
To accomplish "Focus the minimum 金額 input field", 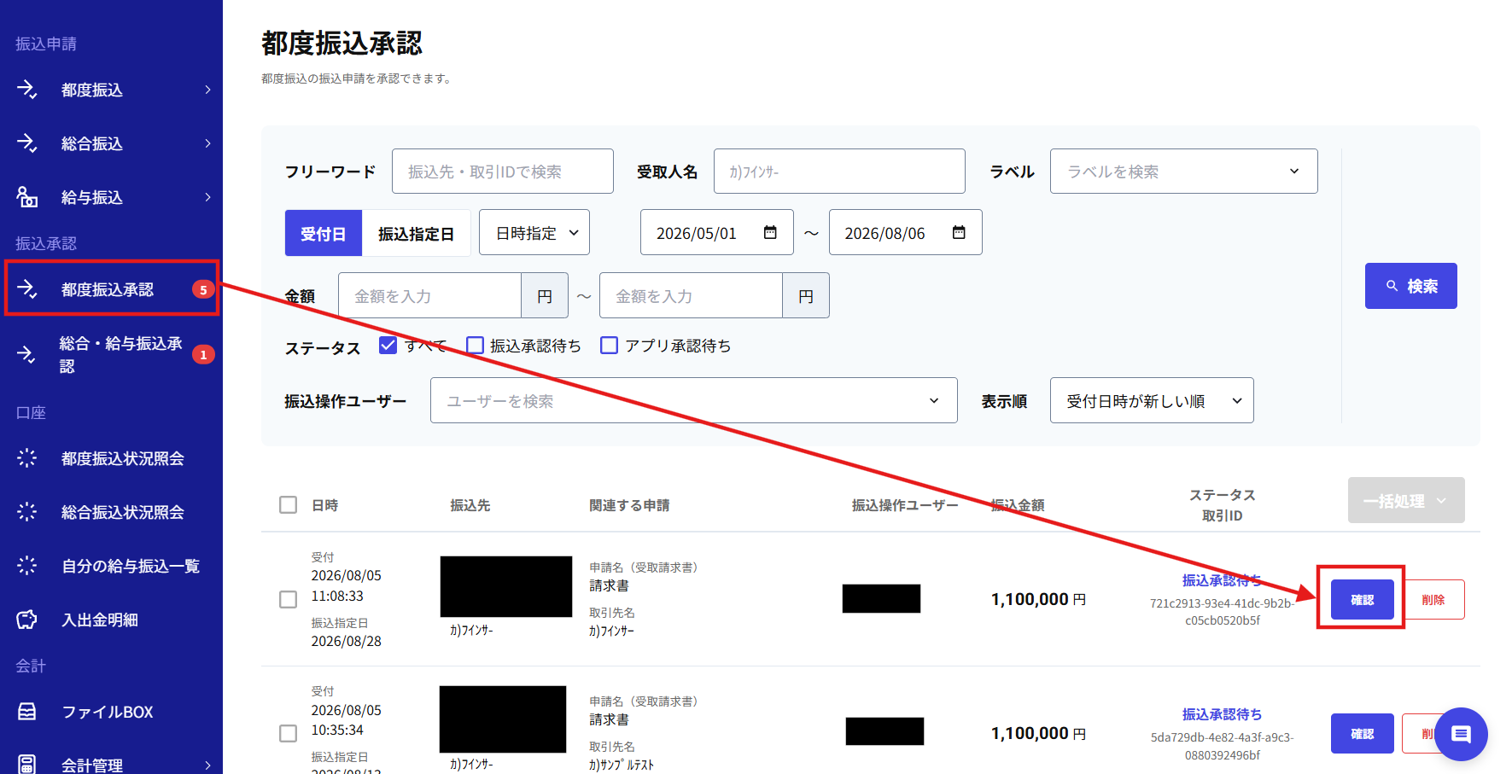I will pyautogui.click(x=429, y=296).
